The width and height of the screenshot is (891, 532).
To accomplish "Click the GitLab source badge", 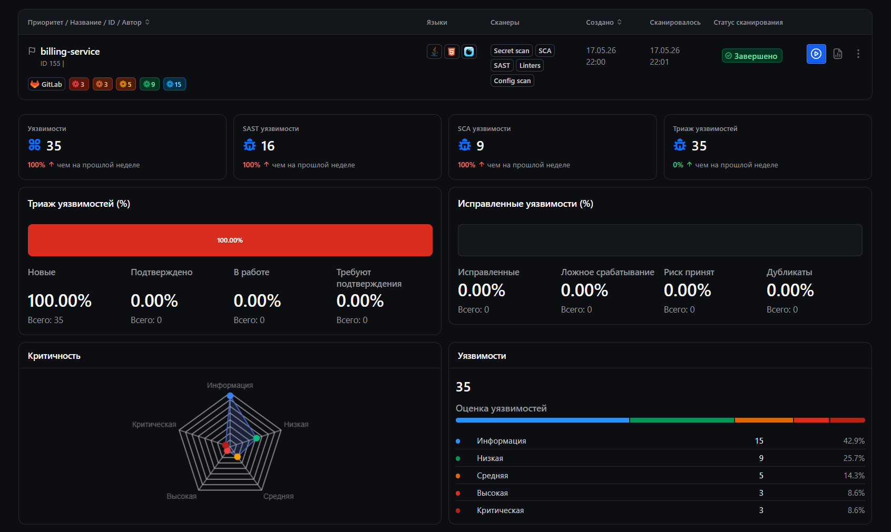I will click(x=46, y=84).
